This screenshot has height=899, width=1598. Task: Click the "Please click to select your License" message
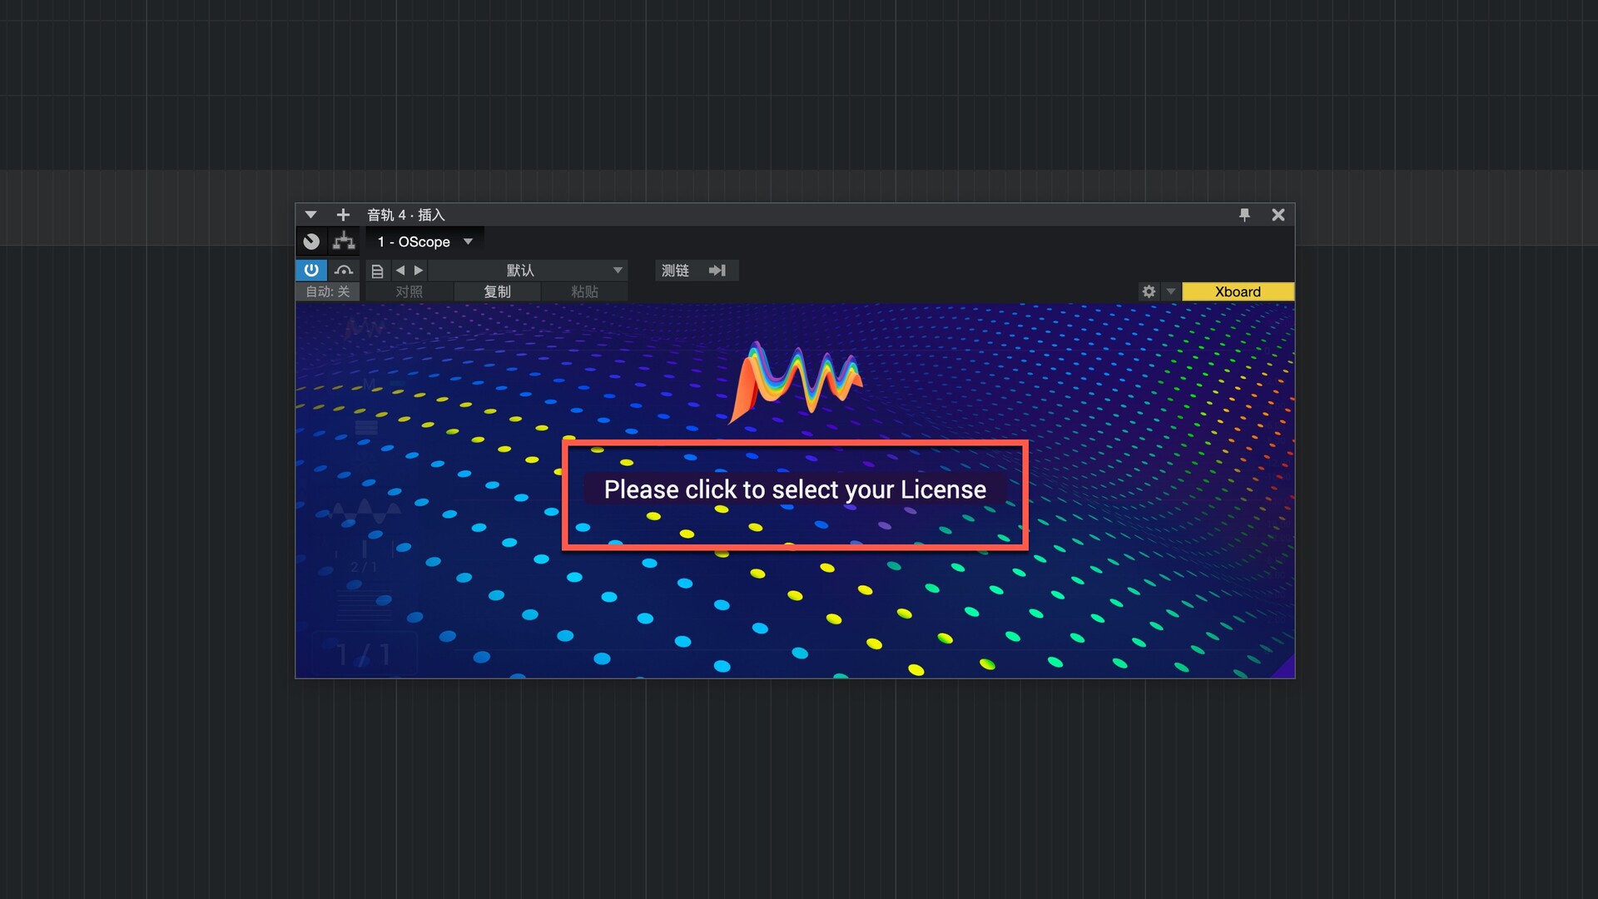tap(795, 489)
